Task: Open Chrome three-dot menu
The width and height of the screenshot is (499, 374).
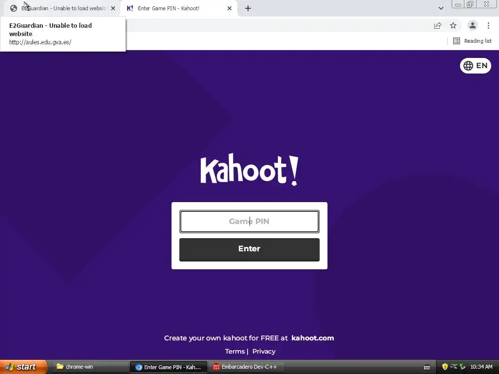Action: tap(488, 25)
